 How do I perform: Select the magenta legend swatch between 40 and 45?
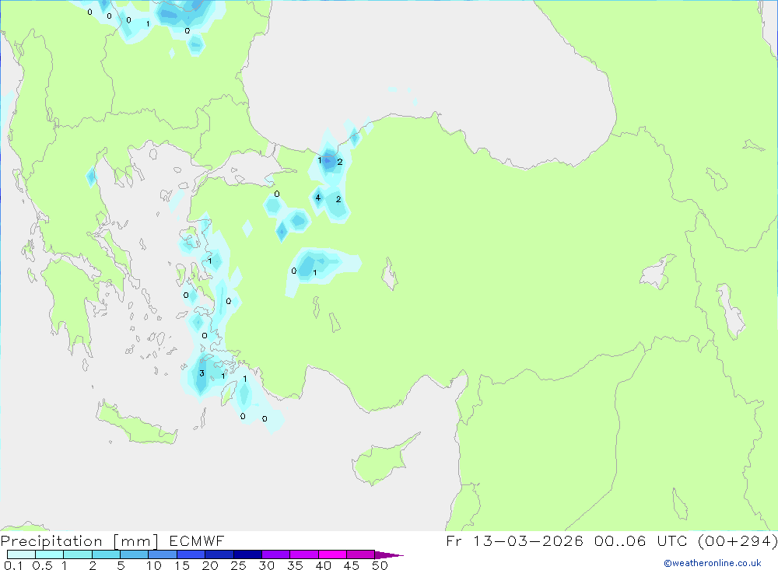[332, 554]
